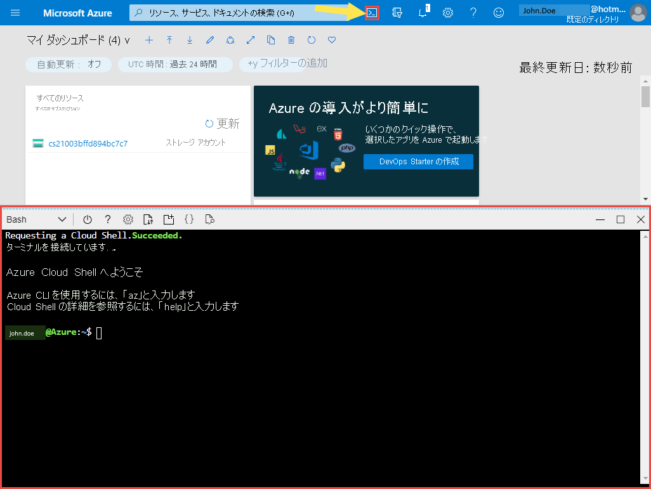Screen dimensions: 651x489
Task: Open the UTC 時間 過去 24 時間 filter
Action: [175, 64]
